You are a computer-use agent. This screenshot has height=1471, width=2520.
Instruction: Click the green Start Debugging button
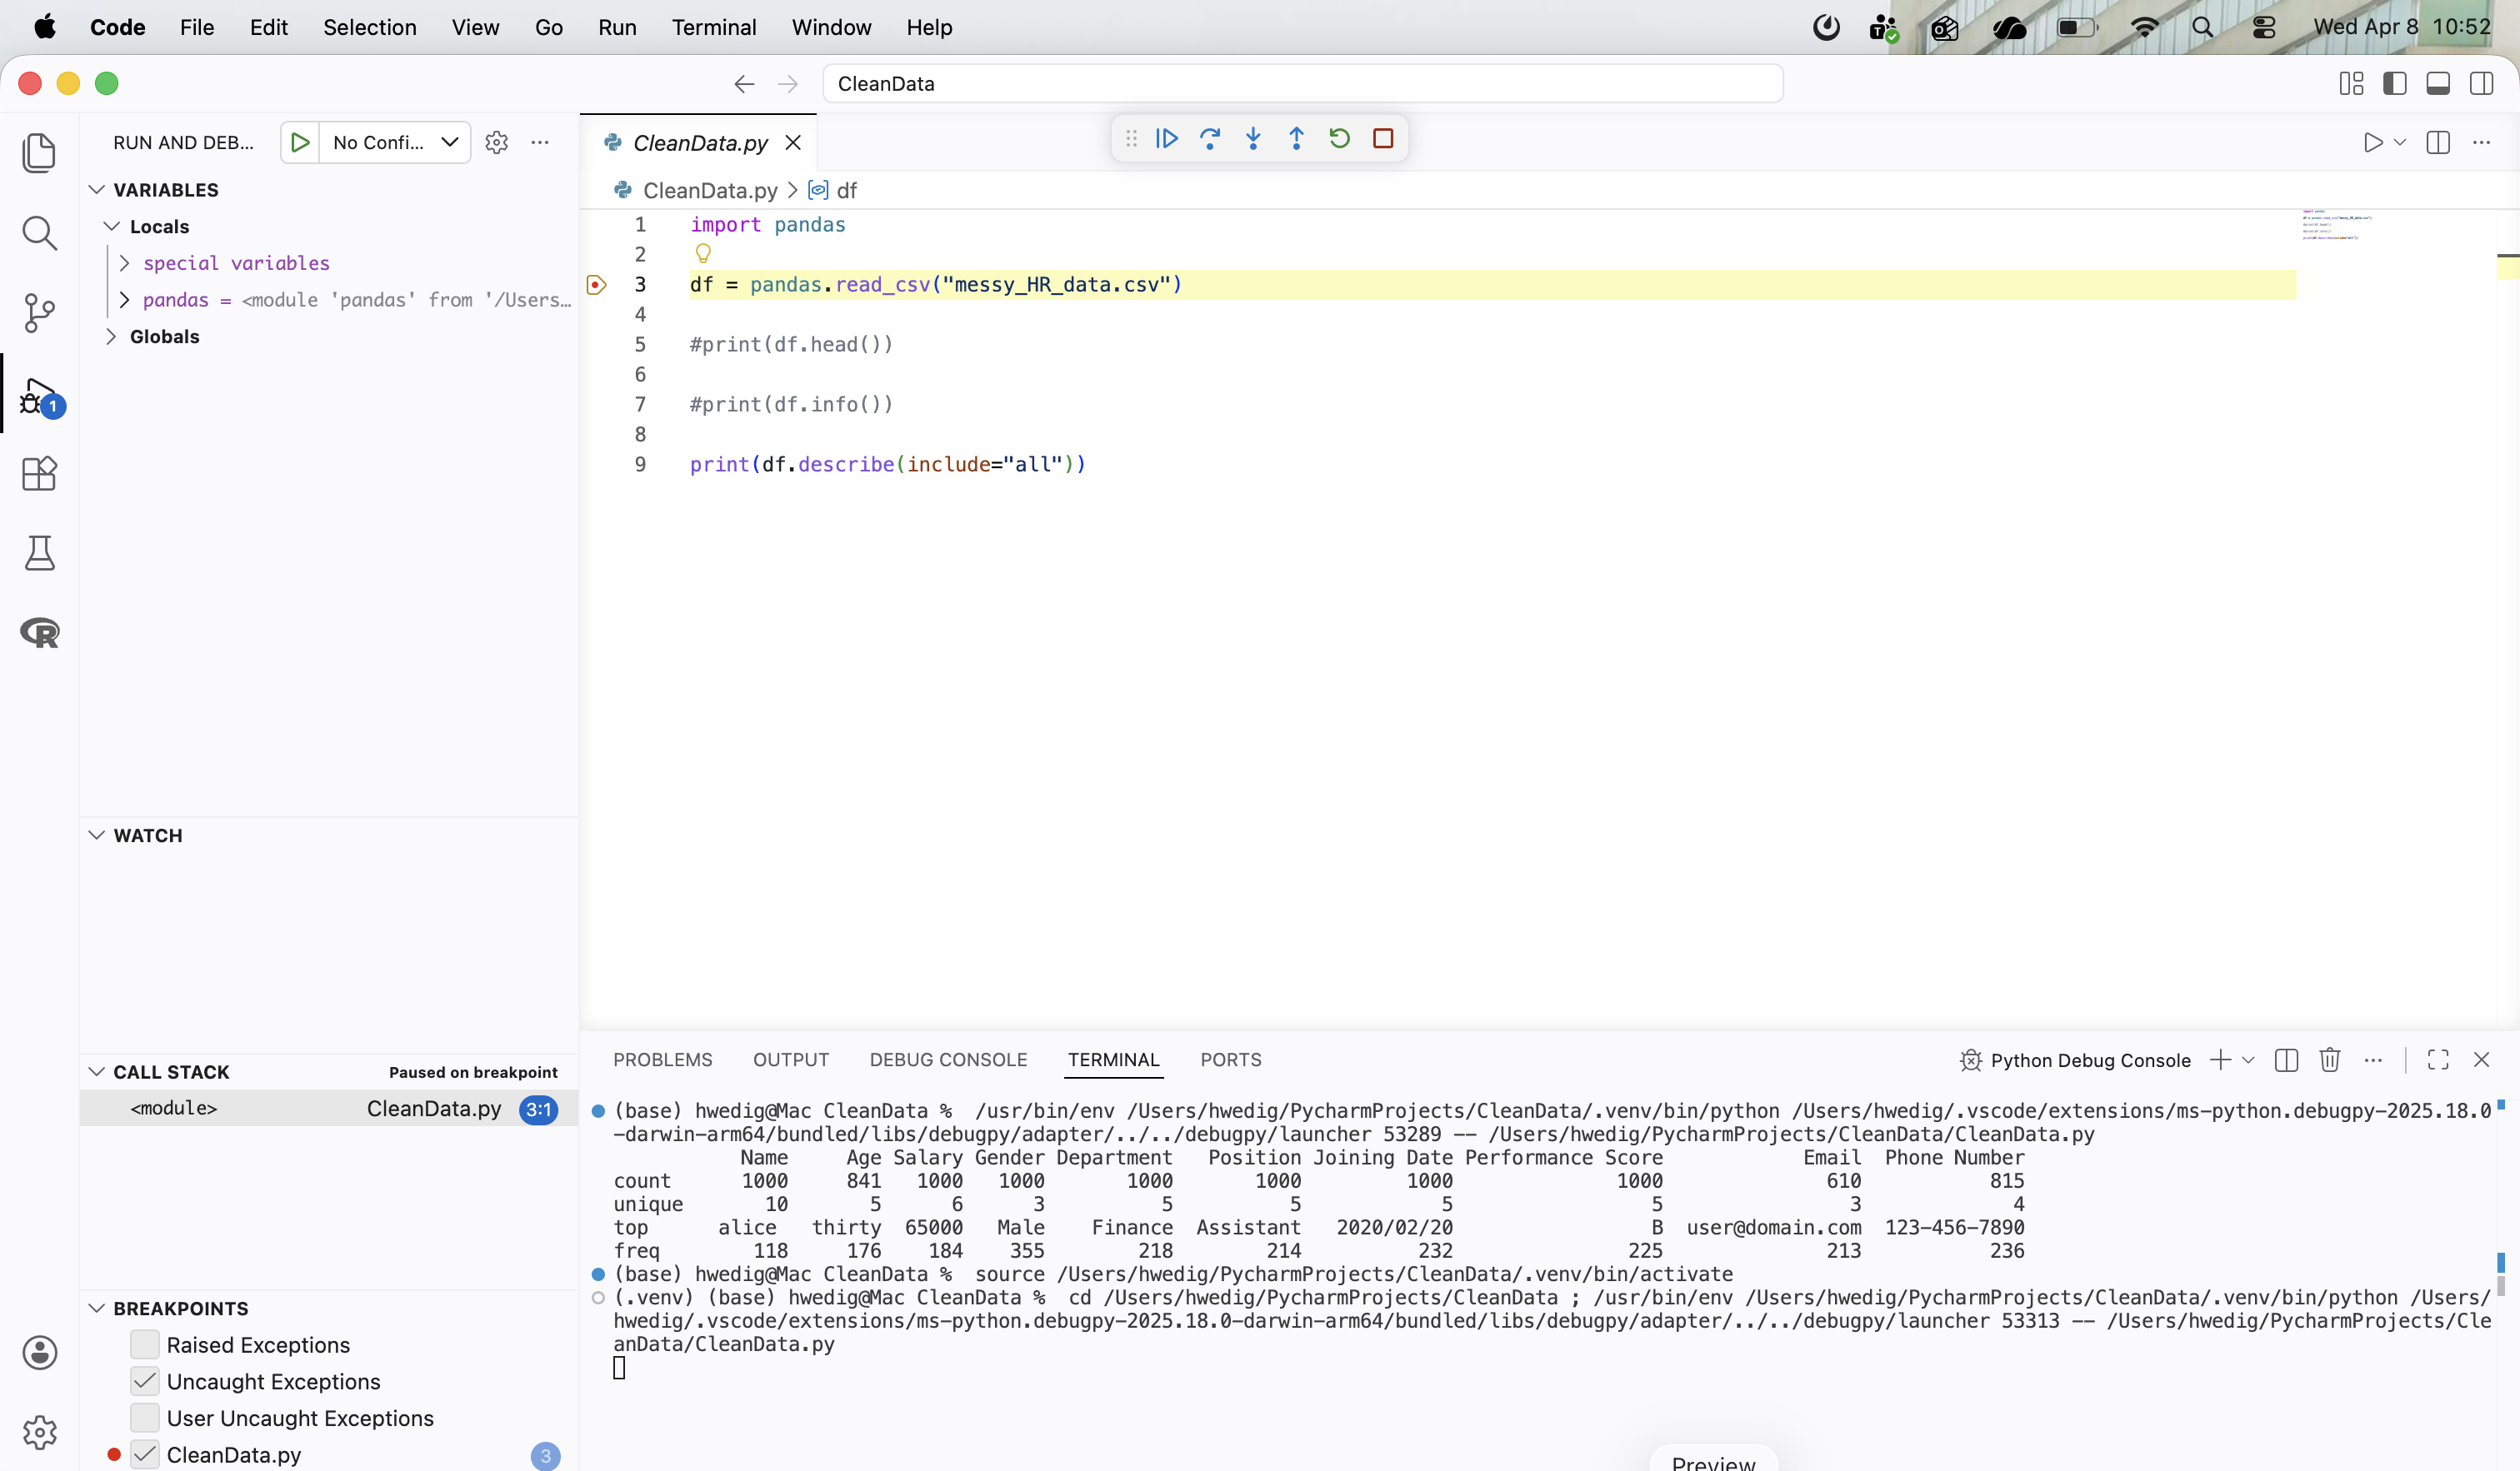tap(299, 143)
